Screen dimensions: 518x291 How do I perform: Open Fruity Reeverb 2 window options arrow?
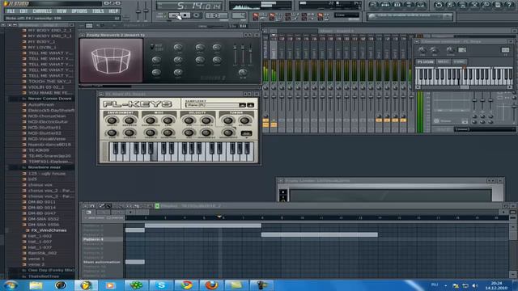[83, 35]
